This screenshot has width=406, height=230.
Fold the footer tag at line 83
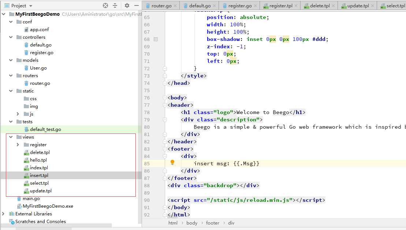click(x=165, y=149)
